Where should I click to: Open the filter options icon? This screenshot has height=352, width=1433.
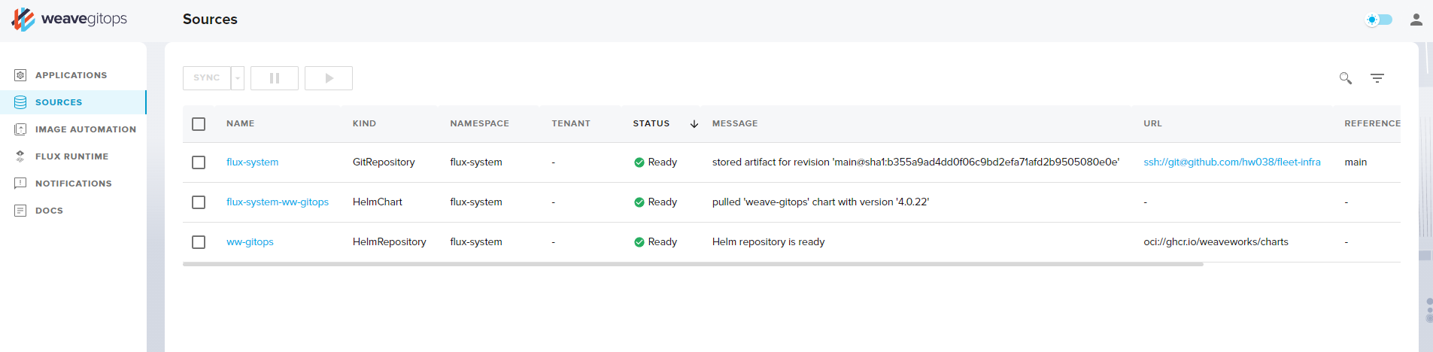click(x=1377, y=78)
